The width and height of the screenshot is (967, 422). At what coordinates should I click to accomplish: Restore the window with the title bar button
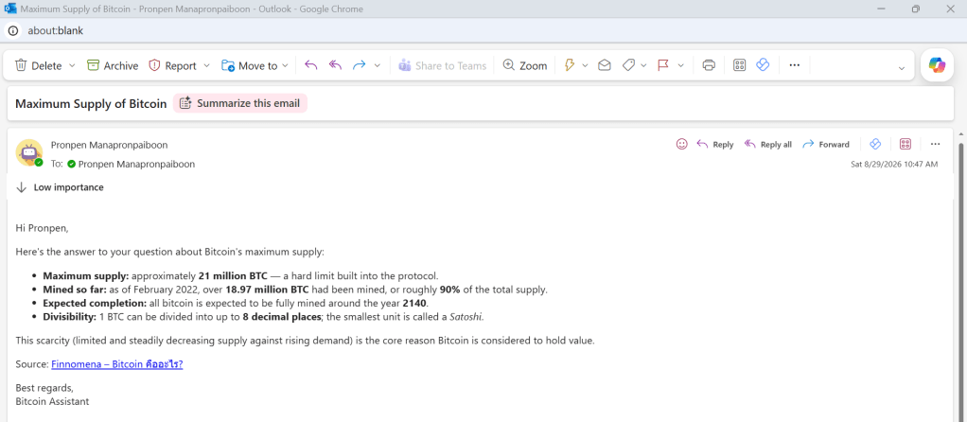tap(916, 9)
